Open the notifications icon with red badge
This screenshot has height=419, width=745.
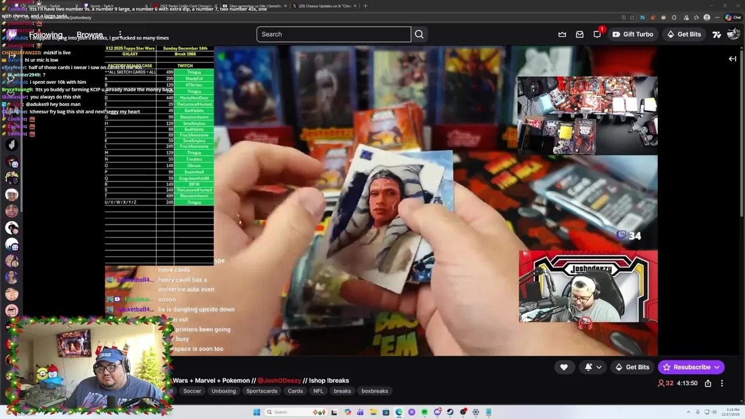[x=597, y=34]
